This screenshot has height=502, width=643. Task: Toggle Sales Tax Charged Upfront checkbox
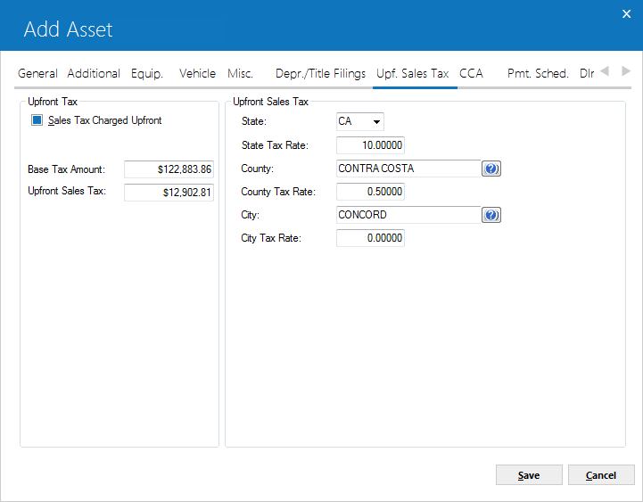click(37, 120)
